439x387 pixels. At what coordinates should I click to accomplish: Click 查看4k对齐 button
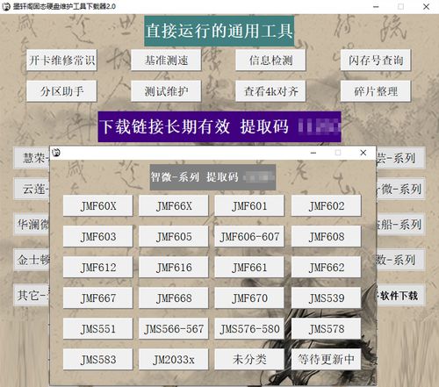coord(270,91)
